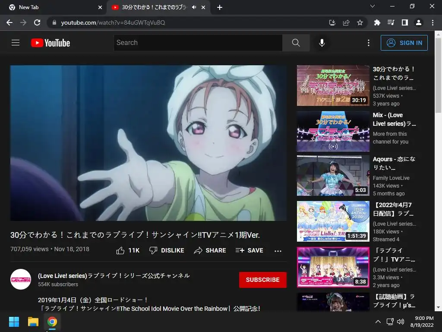Start voice search with microphone icon

322,43
